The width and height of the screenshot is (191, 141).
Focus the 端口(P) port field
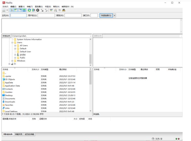[94, 15]
